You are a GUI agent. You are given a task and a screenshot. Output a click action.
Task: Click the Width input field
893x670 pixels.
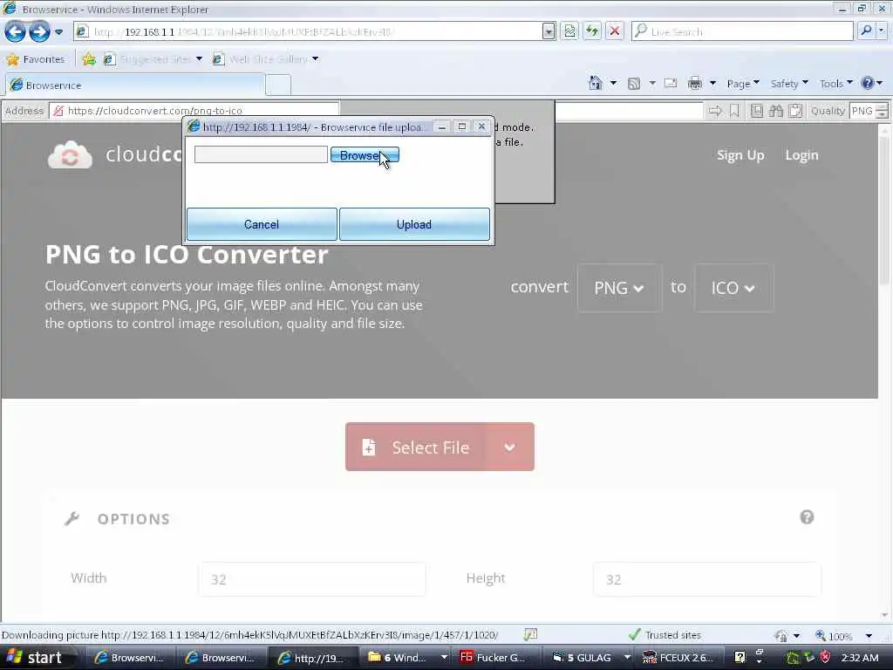[312, 579]
